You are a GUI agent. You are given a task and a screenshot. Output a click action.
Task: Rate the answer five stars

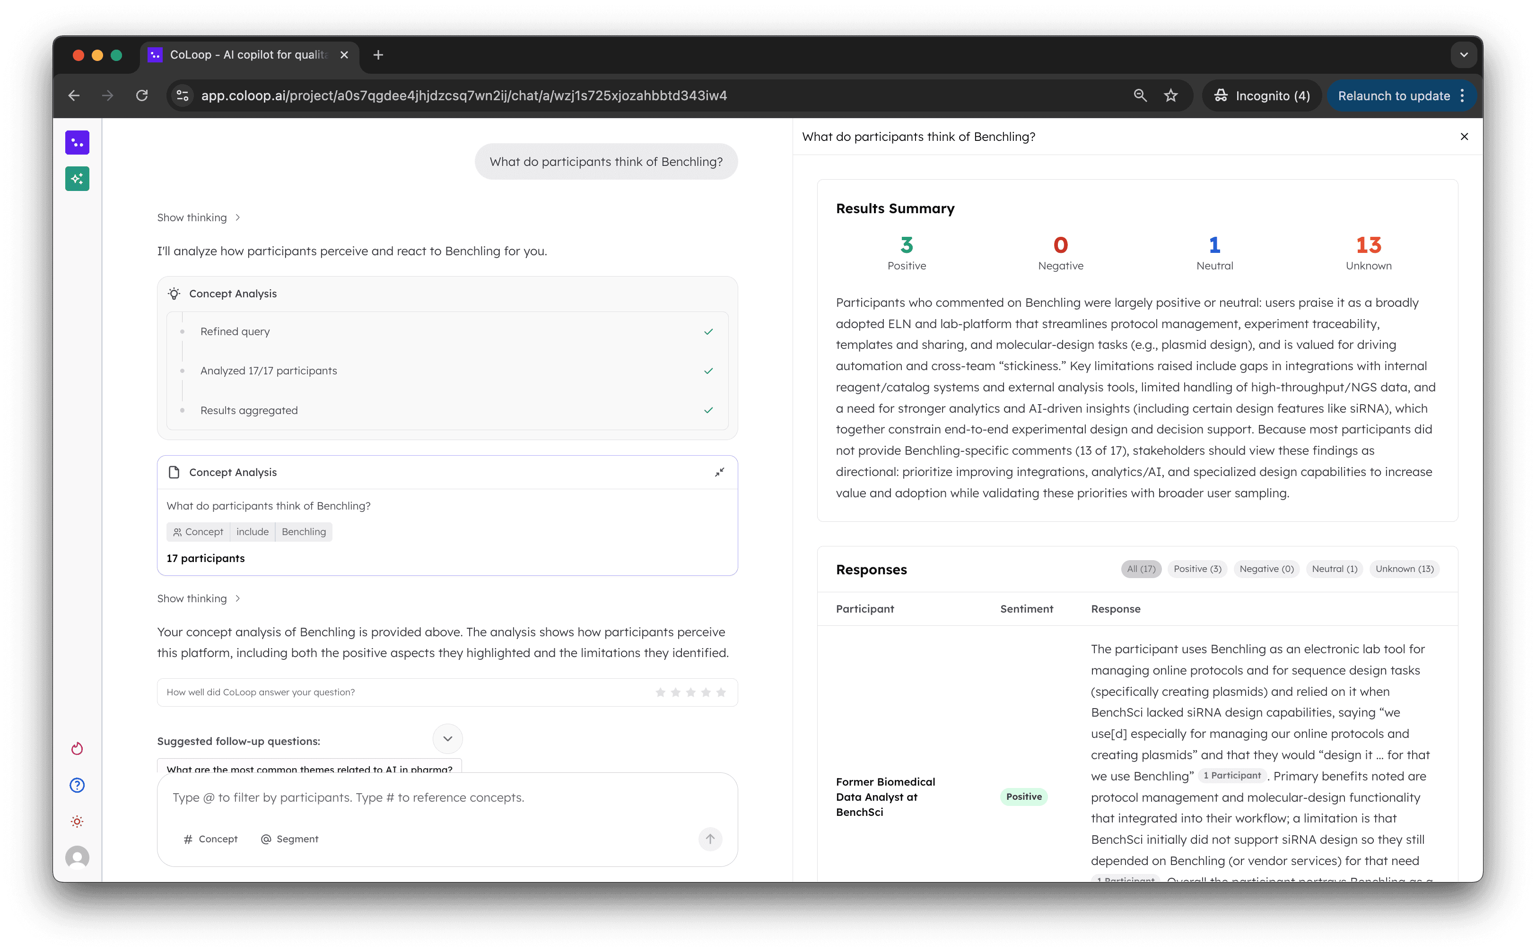[721, 692]
